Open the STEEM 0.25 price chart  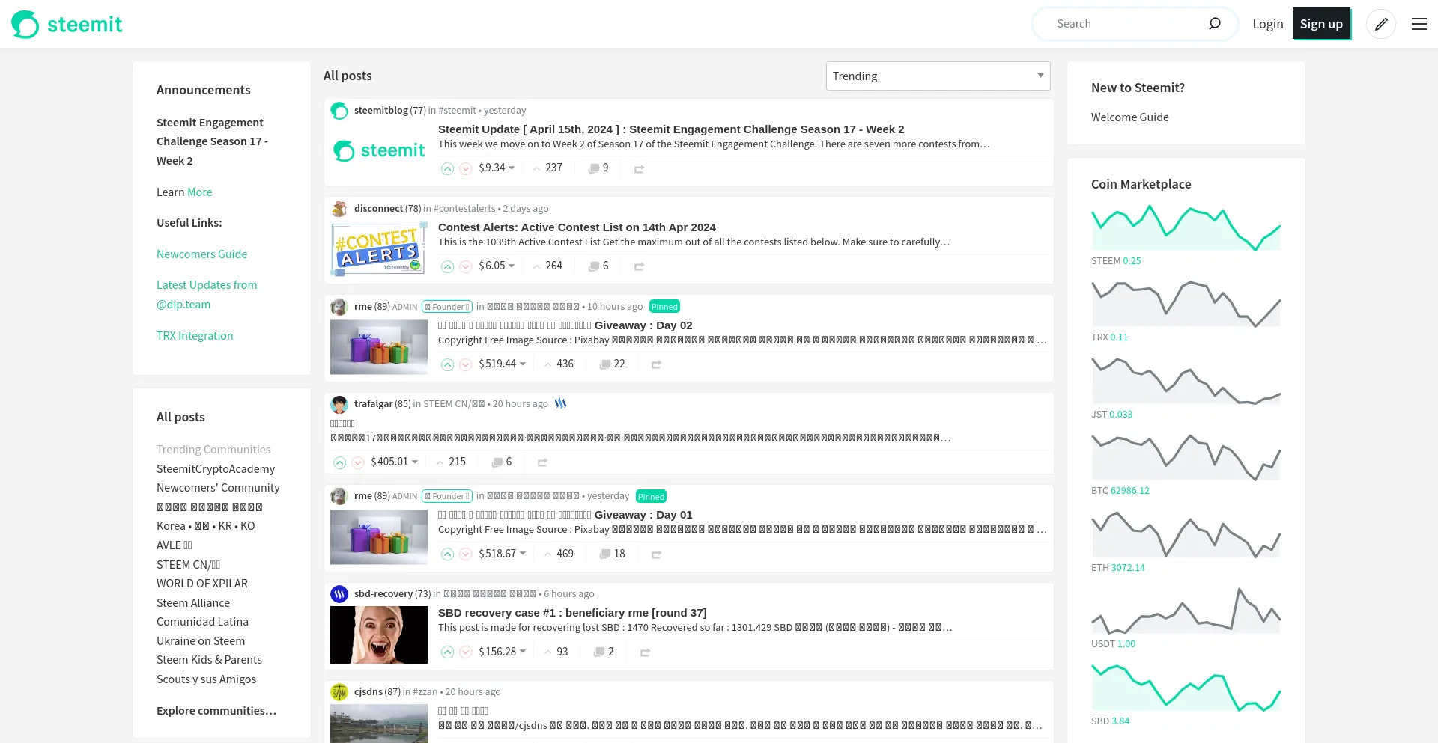[1186, 227]
